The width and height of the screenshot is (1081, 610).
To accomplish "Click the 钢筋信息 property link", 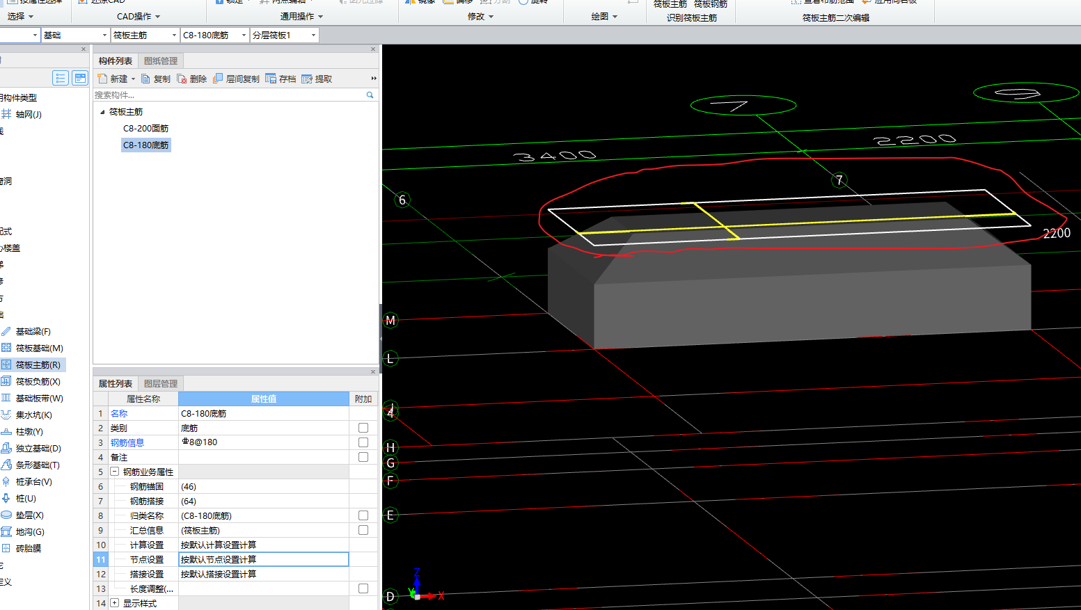I will coord(127,442).
